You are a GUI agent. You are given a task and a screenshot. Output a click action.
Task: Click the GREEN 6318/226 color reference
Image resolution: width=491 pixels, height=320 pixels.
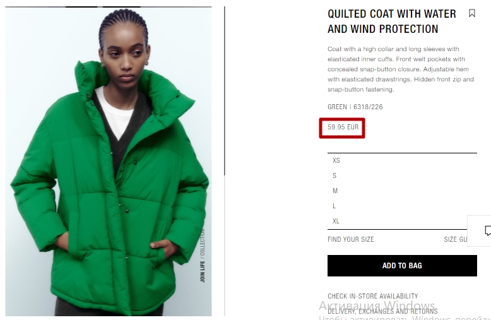point(355,107)
